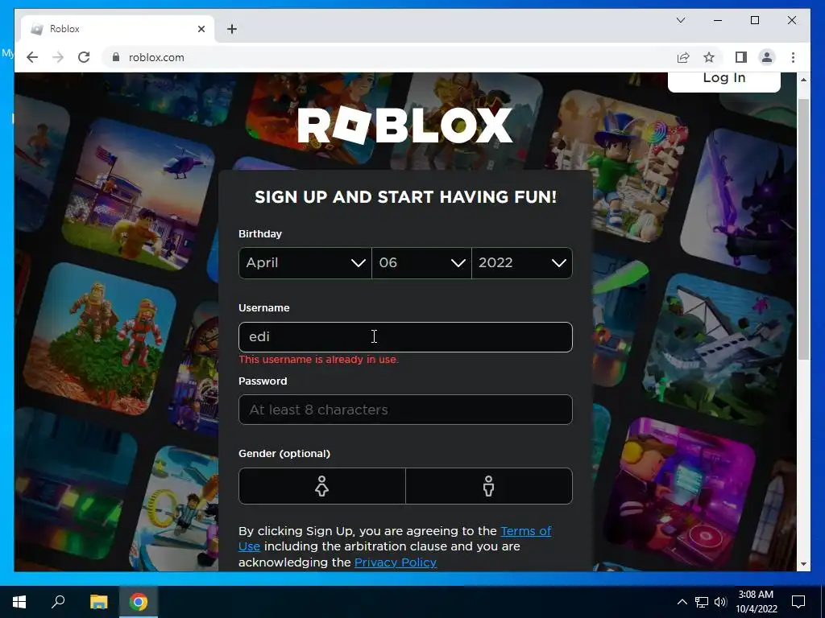Image resolution: width=825 pixels, height=618 pixels.
Task: Bookmark this tab with star icon
Action: (x=709, y=57)
